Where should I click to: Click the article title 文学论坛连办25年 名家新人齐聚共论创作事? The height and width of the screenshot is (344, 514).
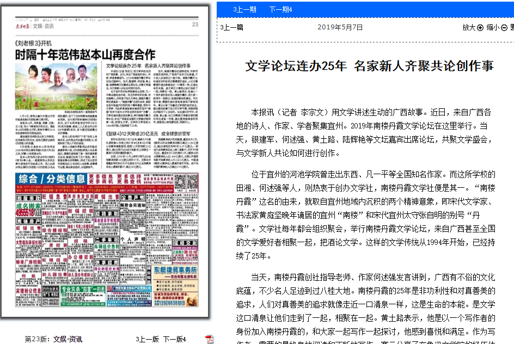coord(369,66)
